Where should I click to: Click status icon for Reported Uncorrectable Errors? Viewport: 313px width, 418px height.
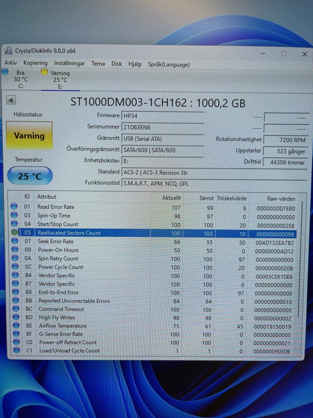(16, 300)
